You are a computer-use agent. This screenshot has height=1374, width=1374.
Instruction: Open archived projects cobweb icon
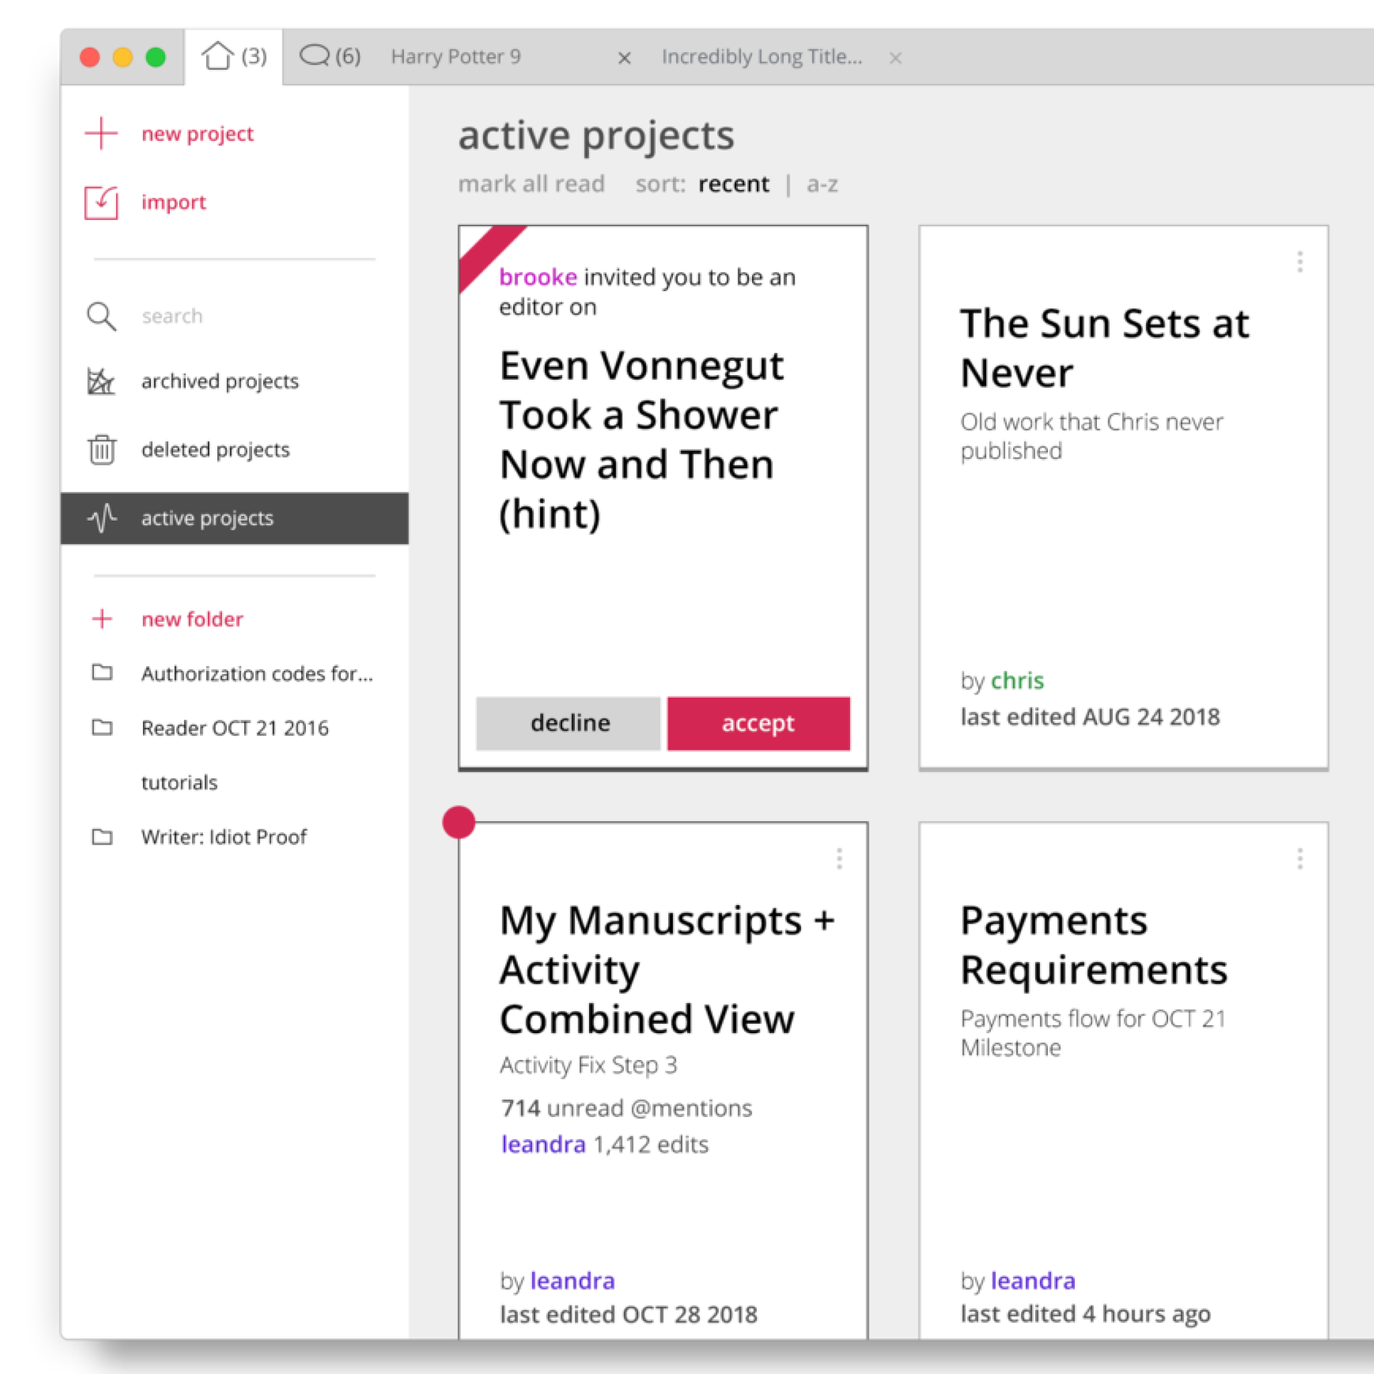click(x=101, y=382)
